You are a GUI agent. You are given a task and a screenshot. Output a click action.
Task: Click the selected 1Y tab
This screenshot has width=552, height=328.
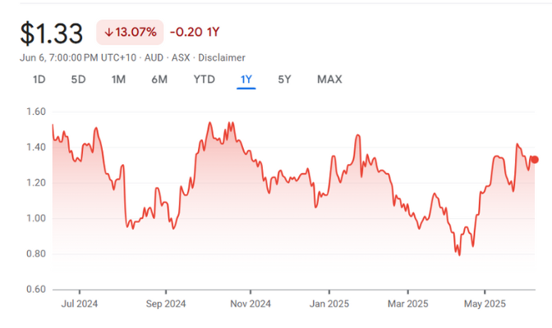(246, 80)
